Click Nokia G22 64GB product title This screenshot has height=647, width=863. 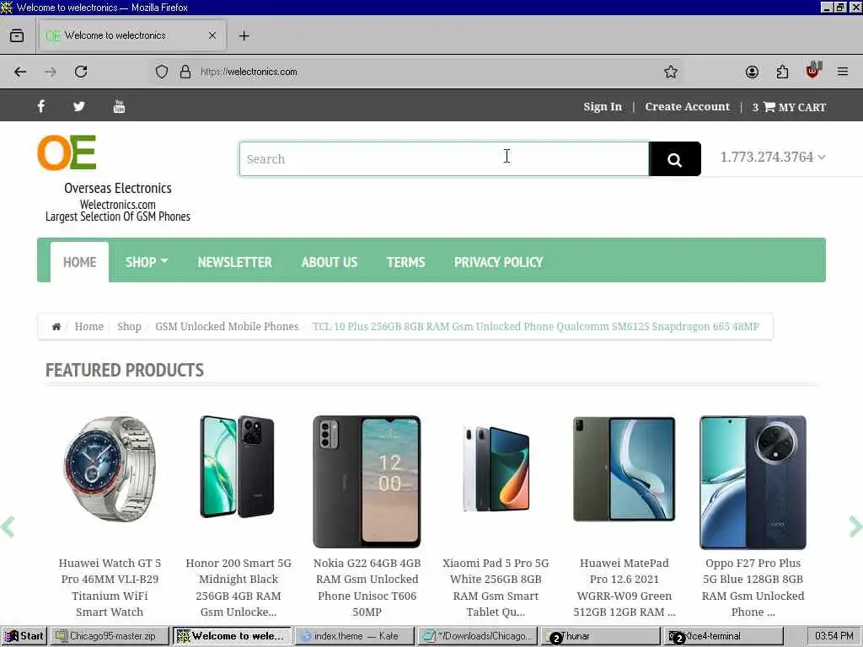(367, 587)
